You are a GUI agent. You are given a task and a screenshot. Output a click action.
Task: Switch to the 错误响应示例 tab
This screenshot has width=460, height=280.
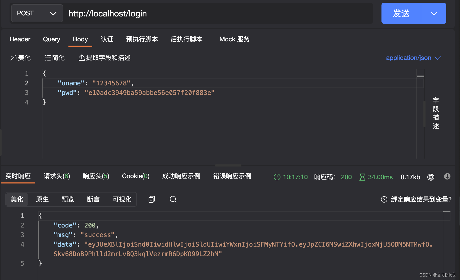click(x=232, y=176)
